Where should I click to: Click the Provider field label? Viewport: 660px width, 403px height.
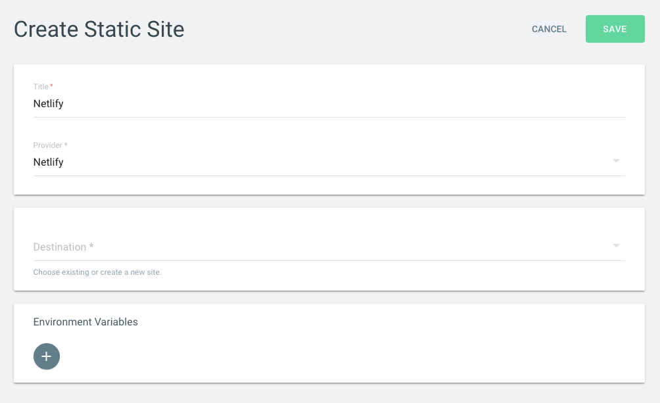[x=47, y=145]
